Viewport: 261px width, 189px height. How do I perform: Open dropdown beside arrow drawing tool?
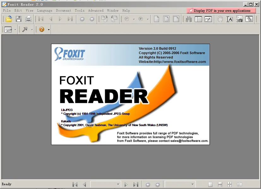32,30
